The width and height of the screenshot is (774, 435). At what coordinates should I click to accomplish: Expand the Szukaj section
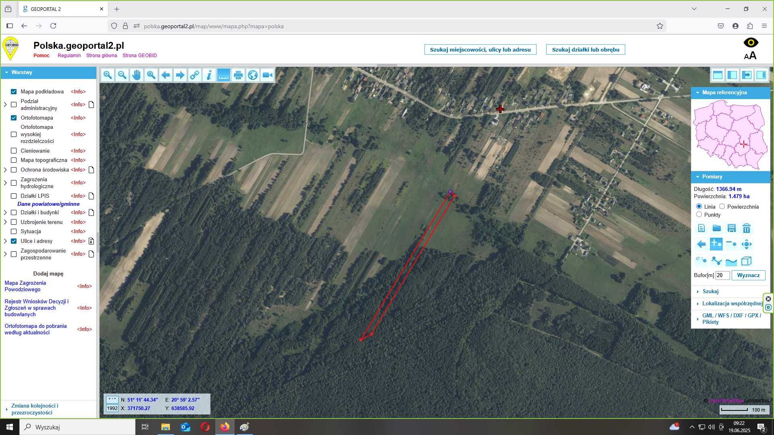[730, 291]
